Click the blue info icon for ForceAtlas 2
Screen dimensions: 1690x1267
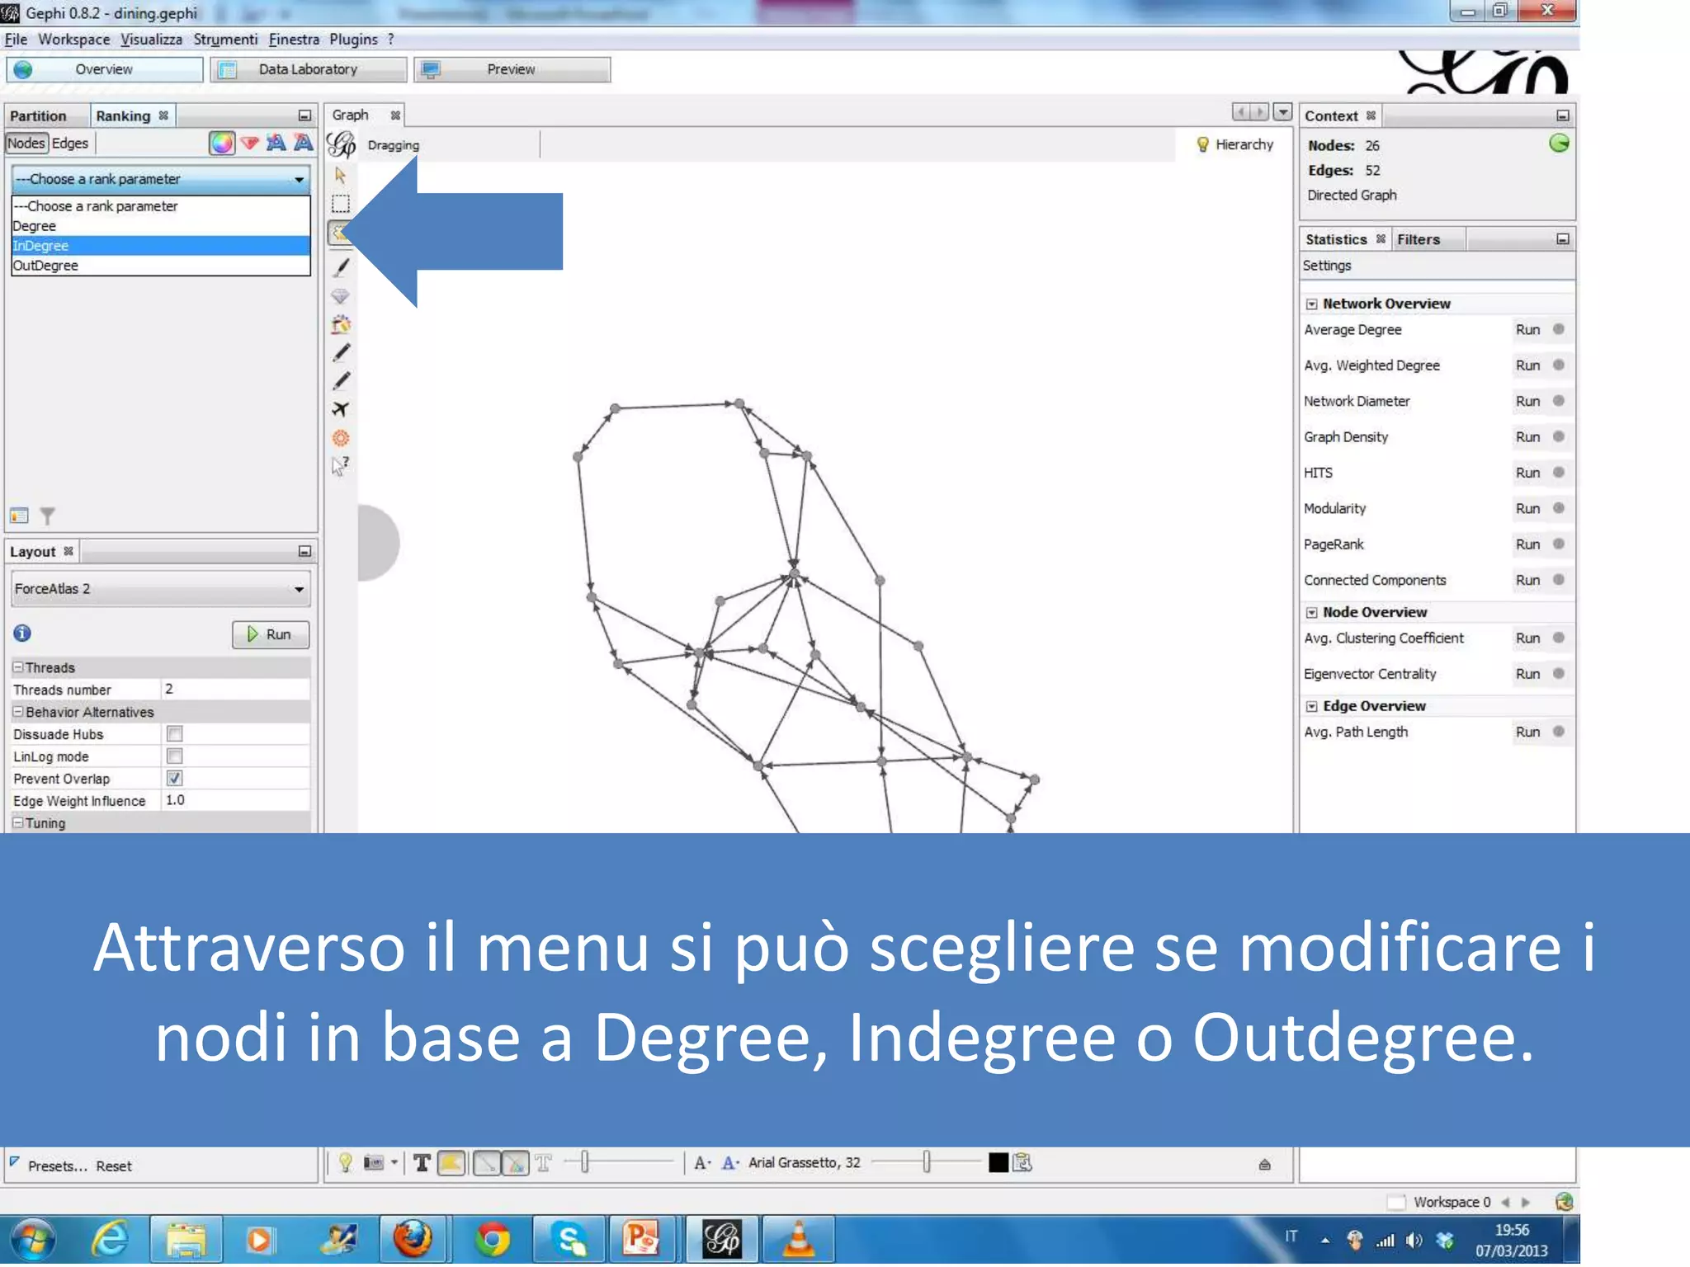tap(22, 633)
